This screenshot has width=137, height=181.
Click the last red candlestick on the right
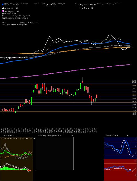(x=97, y=97)
